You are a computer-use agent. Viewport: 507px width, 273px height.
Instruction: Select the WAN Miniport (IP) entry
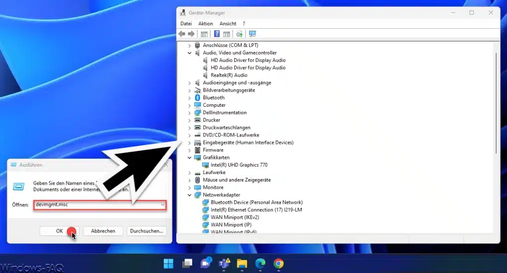[231, 225]
